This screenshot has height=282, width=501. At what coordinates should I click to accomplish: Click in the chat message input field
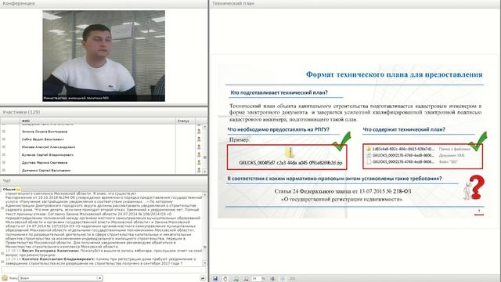point(103,270)
